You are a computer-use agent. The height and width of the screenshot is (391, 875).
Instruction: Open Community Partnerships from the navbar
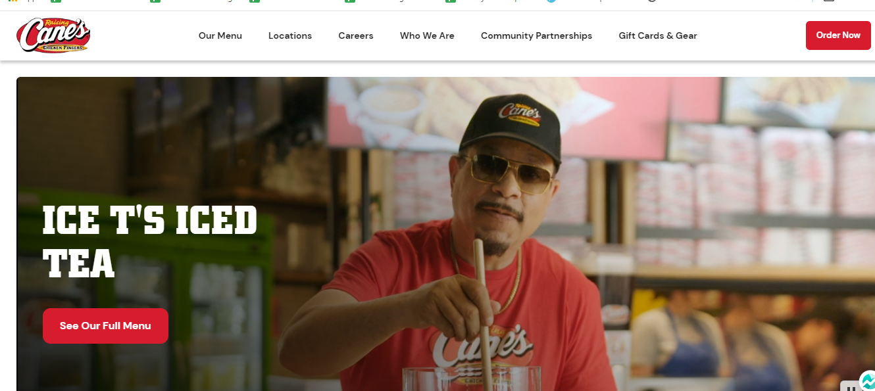pos(536,35)
